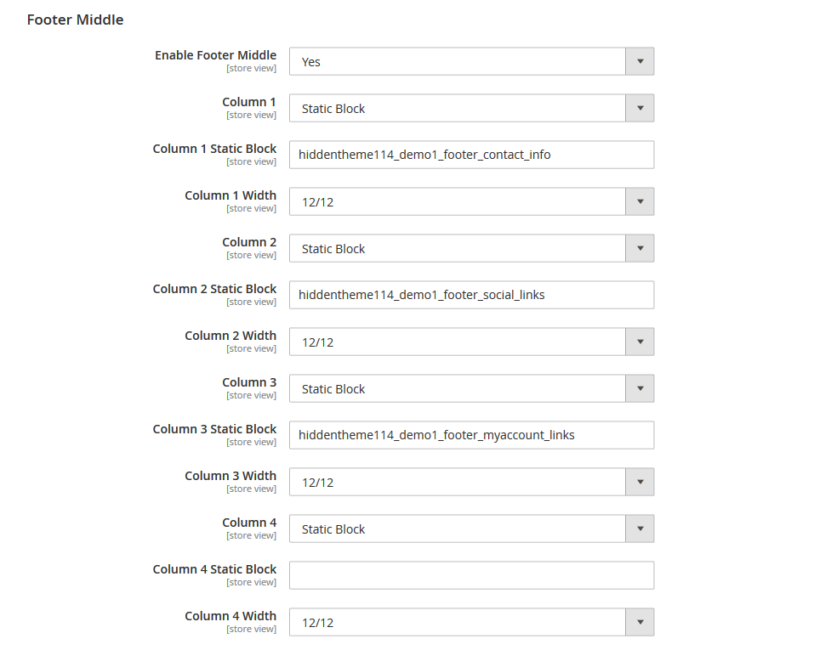Click the store view link under Column 1
Screen dimensions: 814x650
point(251,115)
